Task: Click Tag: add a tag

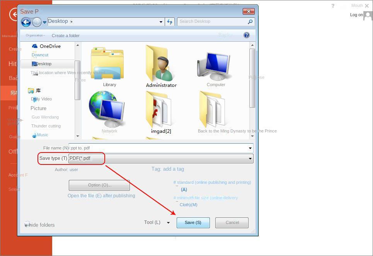Action: click(168, 169)
